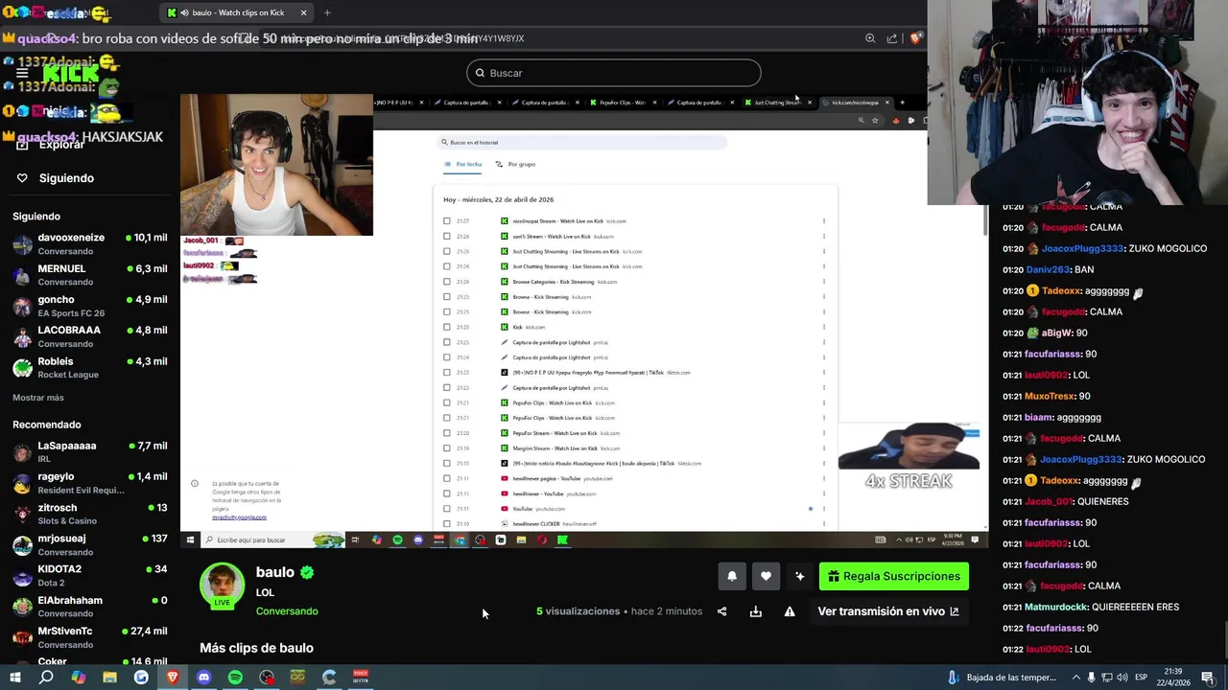Select the baulo Watch clips browser tab

(237, 12)
